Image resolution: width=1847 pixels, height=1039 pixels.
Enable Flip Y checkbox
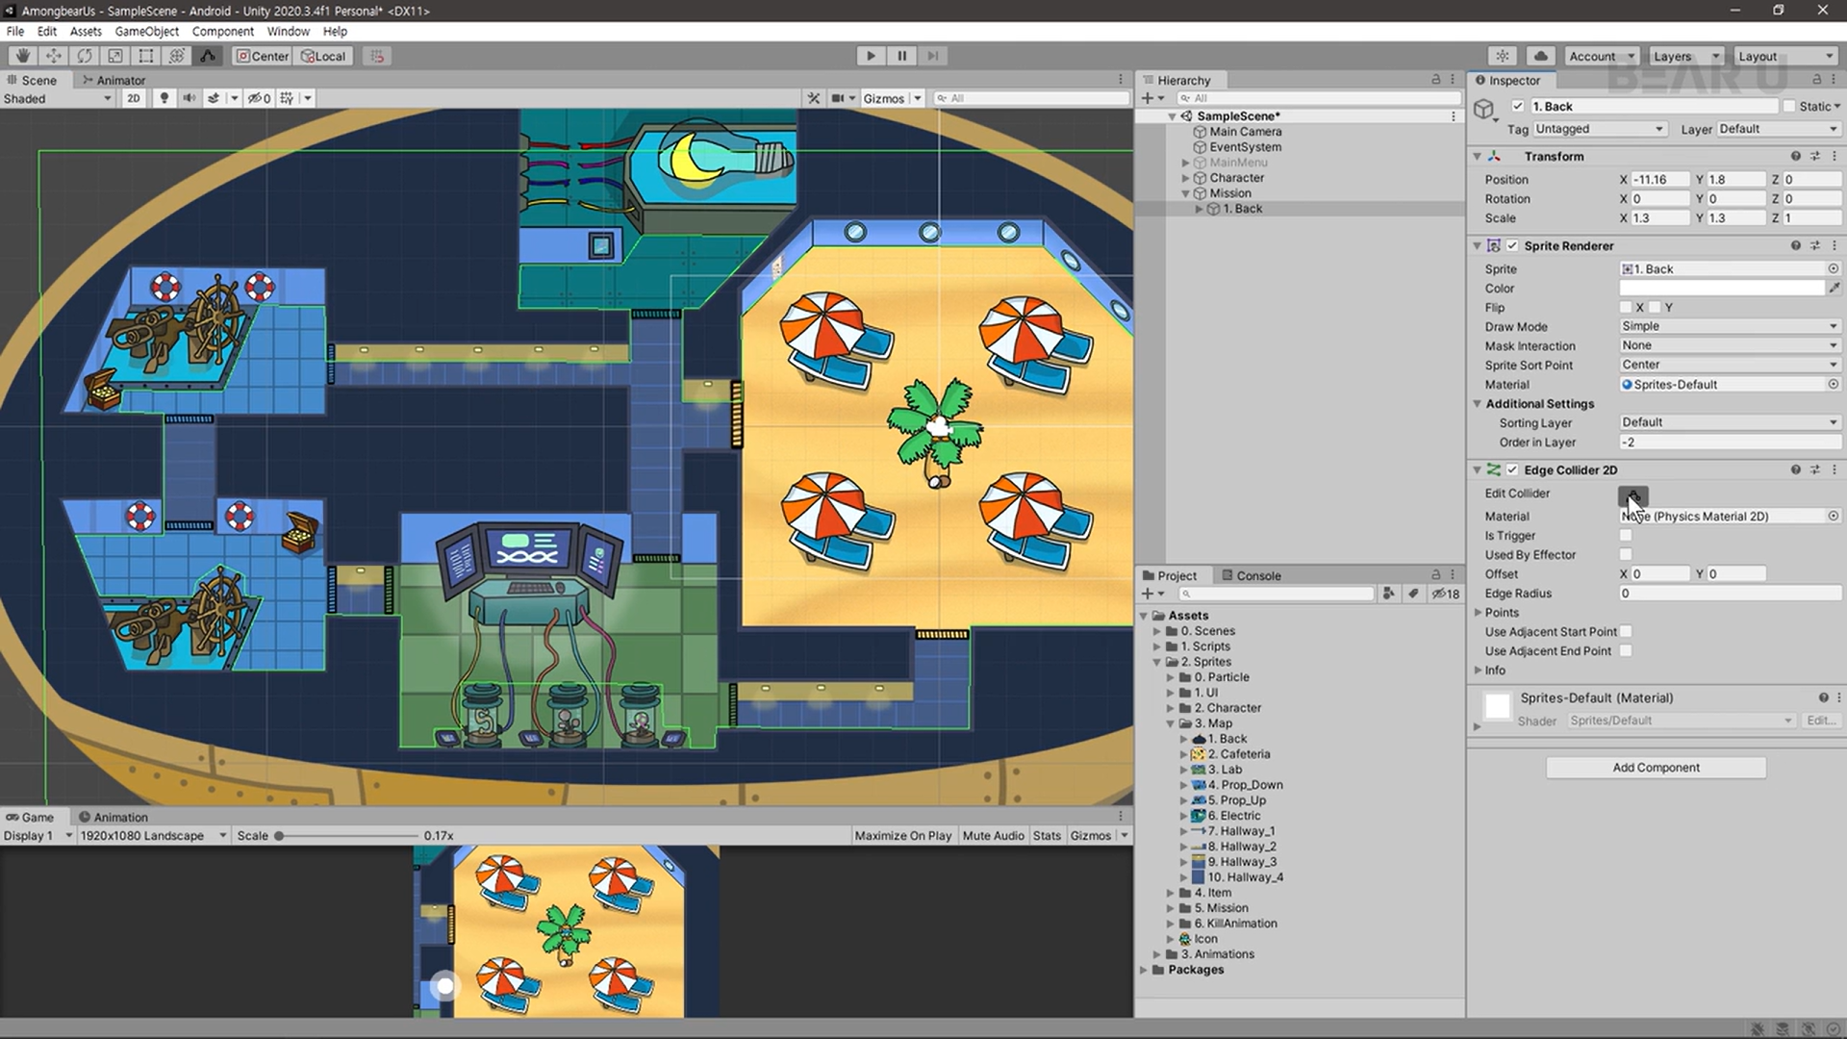point(1655,307)
